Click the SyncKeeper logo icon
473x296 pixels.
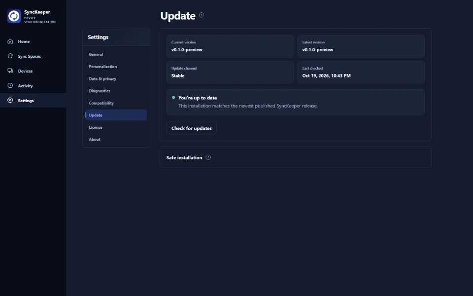click(14, 16)
